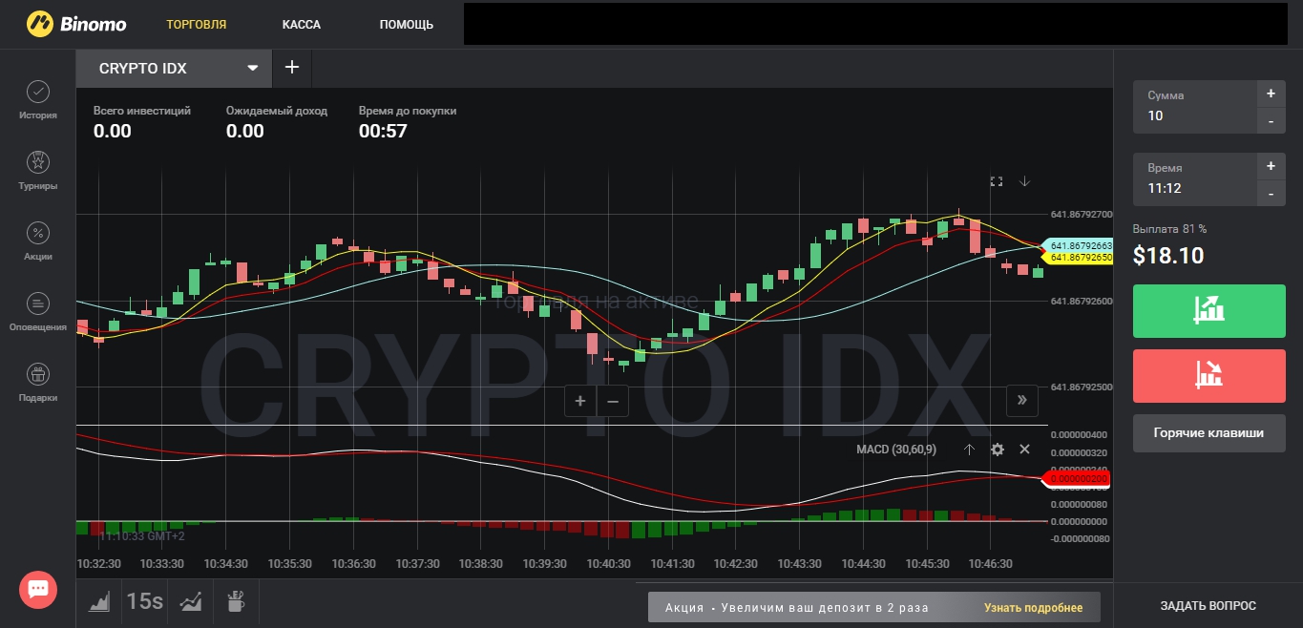Click the Всего инвестиций 0.00 value
This screenshot has width=1303, height=628.
(x=113, y=132)
